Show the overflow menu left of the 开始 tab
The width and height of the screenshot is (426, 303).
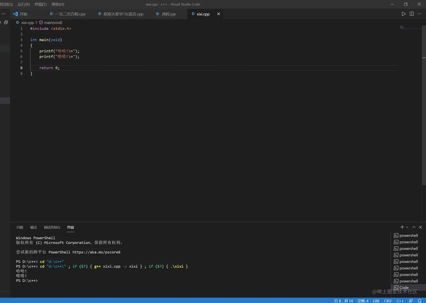[x=3, y=14]
